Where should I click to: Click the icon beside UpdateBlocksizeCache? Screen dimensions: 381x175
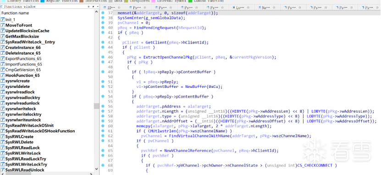point(3,31)
